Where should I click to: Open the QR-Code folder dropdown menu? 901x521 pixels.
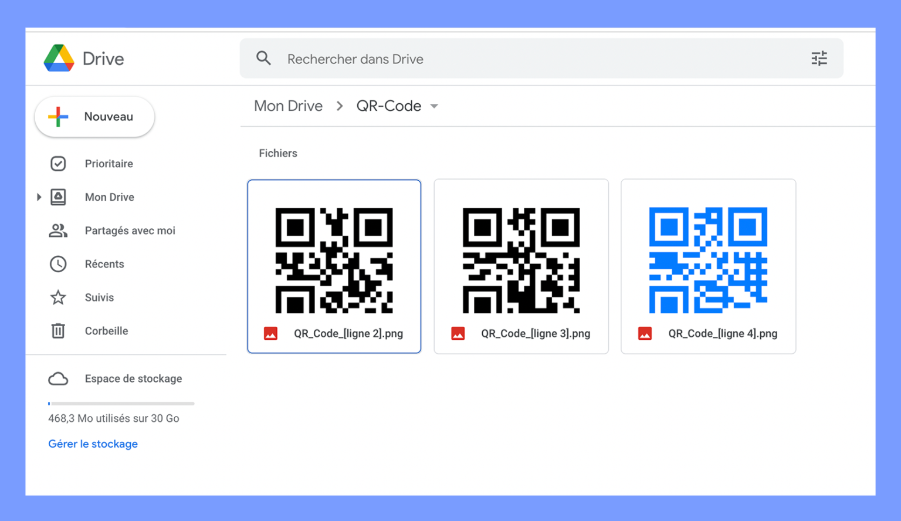pyautogui.click(x=434, y=106)
